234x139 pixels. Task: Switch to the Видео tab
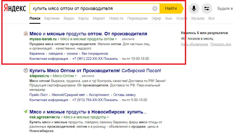[x=69, y=19]
